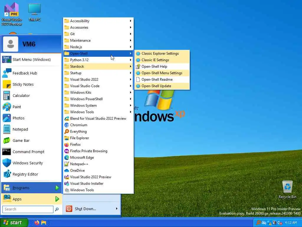Open the Open-Shell Readme
The image size is (302, 227).
(x=162, y=80)
